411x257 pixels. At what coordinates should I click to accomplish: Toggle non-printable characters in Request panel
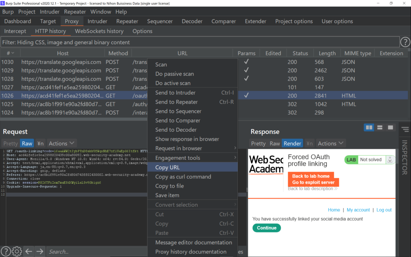(x=40, y=143)
